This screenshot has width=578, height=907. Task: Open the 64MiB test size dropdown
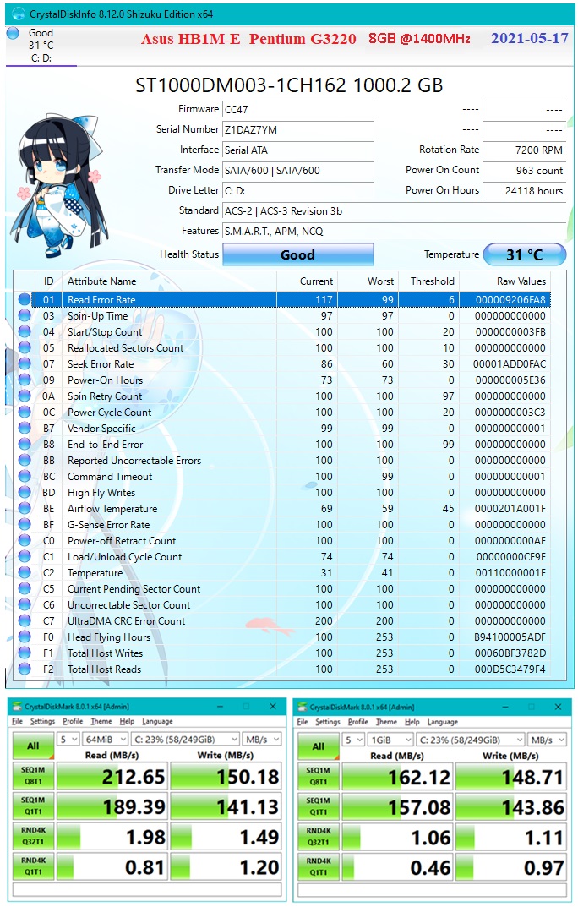(105, 740)
